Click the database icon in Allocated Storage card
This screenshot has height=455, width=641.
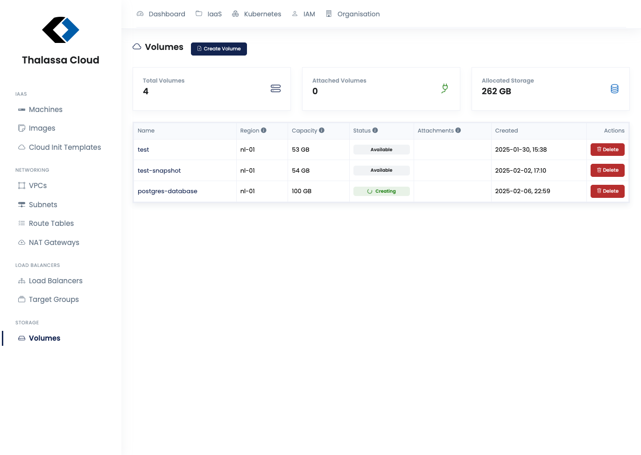(x=614, y=89)
